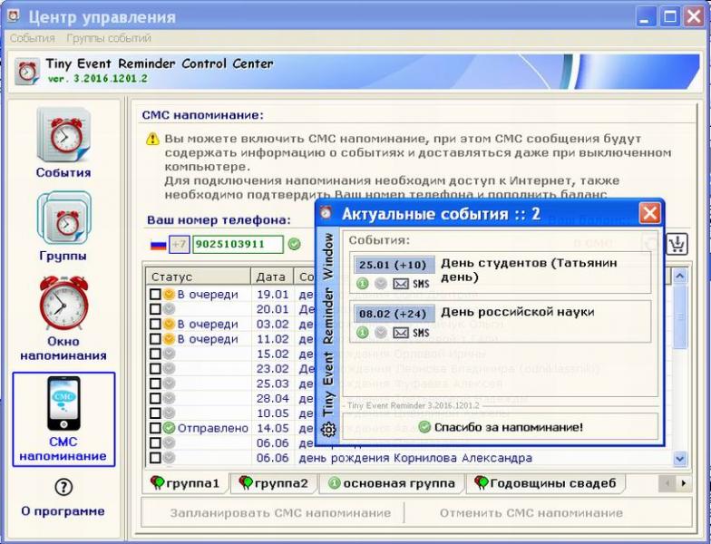The image size is (711, 544).
Task: Tick the checkbox for the 23.02 event
Action: coord(156,368)
